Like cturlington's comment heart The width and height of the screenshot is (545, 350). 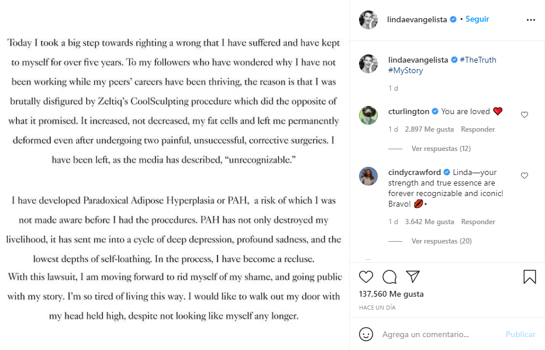coord(525,115)
